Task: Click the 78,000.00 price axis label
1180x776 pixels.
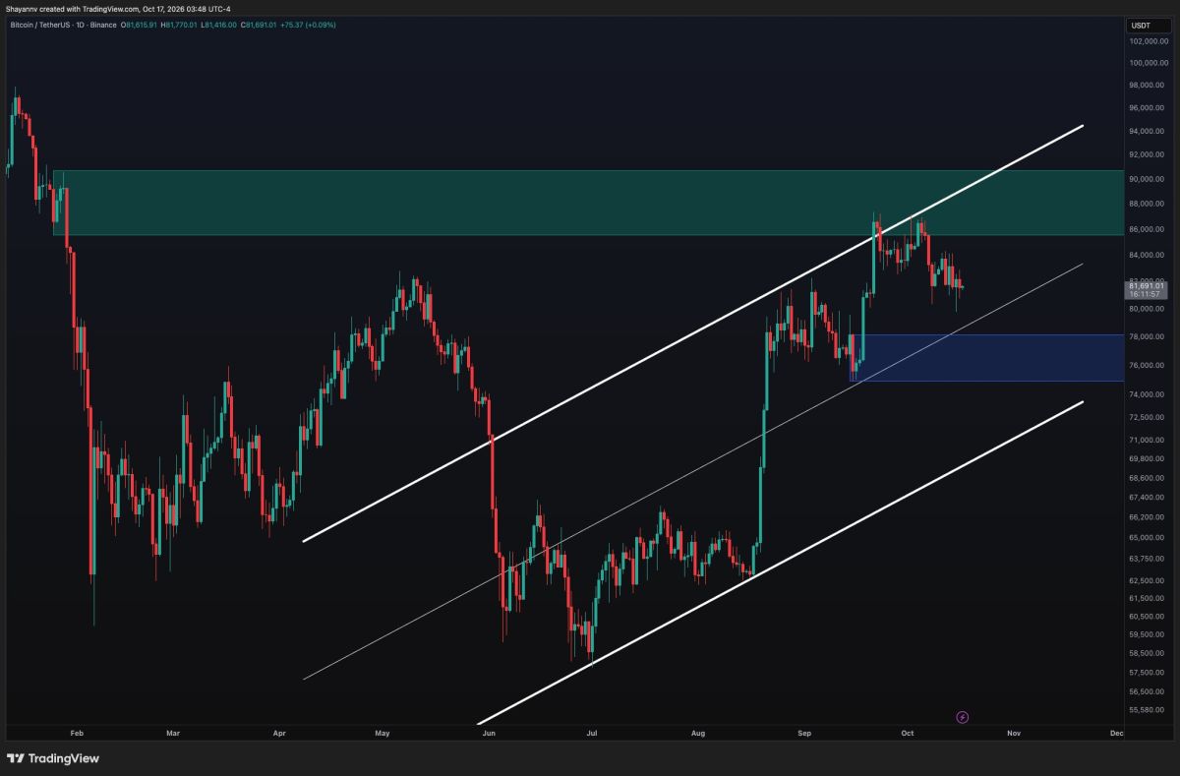Action: pyautogui.click(x=1148, y=337)
